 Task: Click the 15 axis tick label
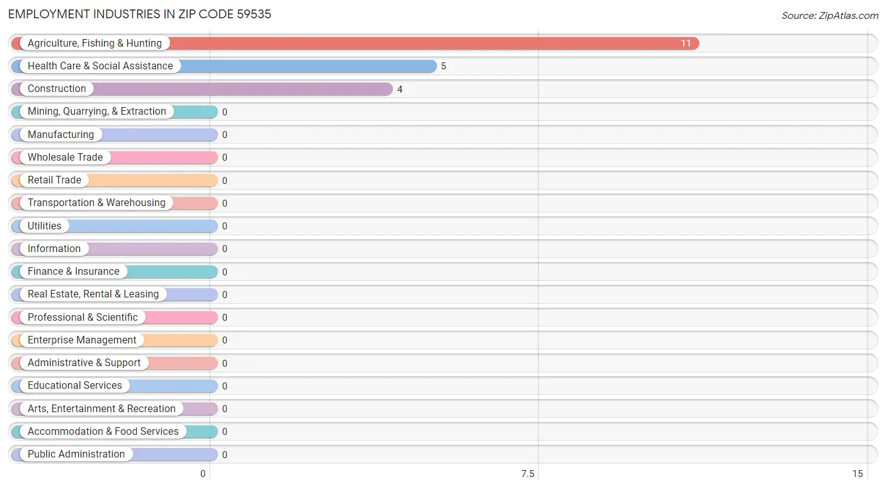[858, 474]
